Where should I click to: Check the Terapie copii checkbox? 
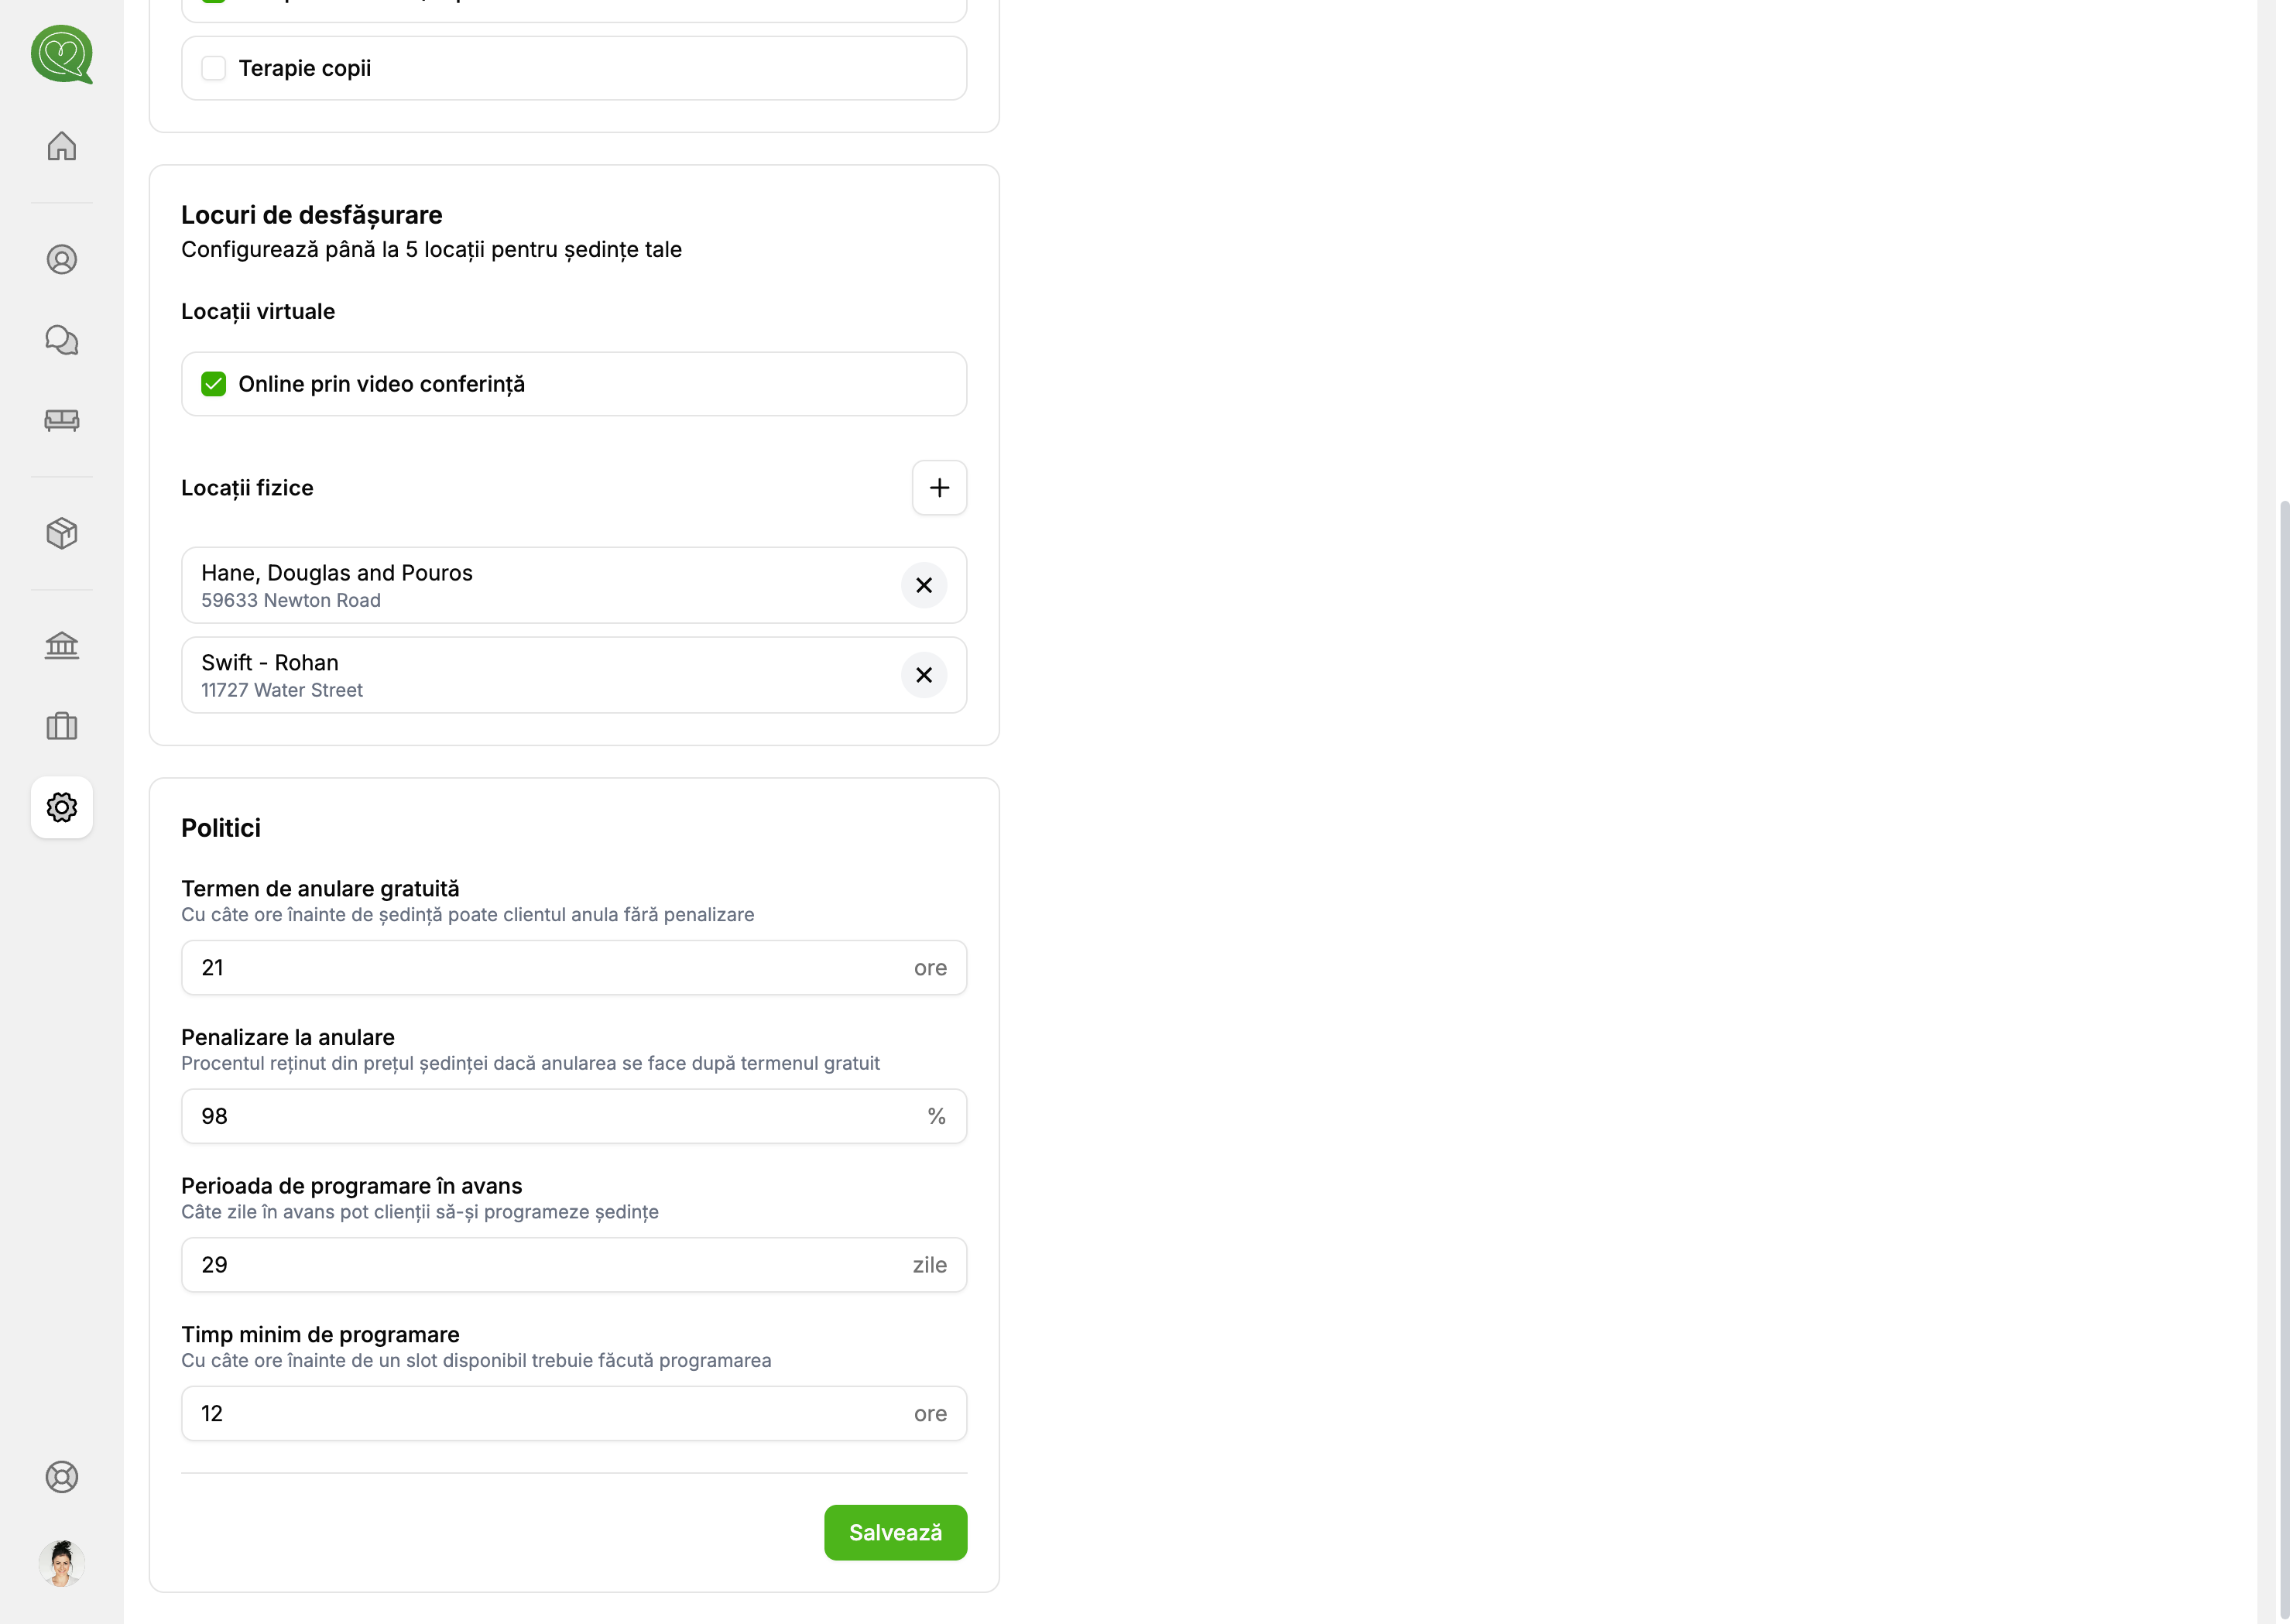[214, 68]
